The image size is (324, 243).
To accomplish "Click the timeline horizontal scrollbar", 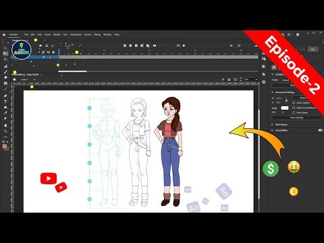I will click(x=72, y=72).
